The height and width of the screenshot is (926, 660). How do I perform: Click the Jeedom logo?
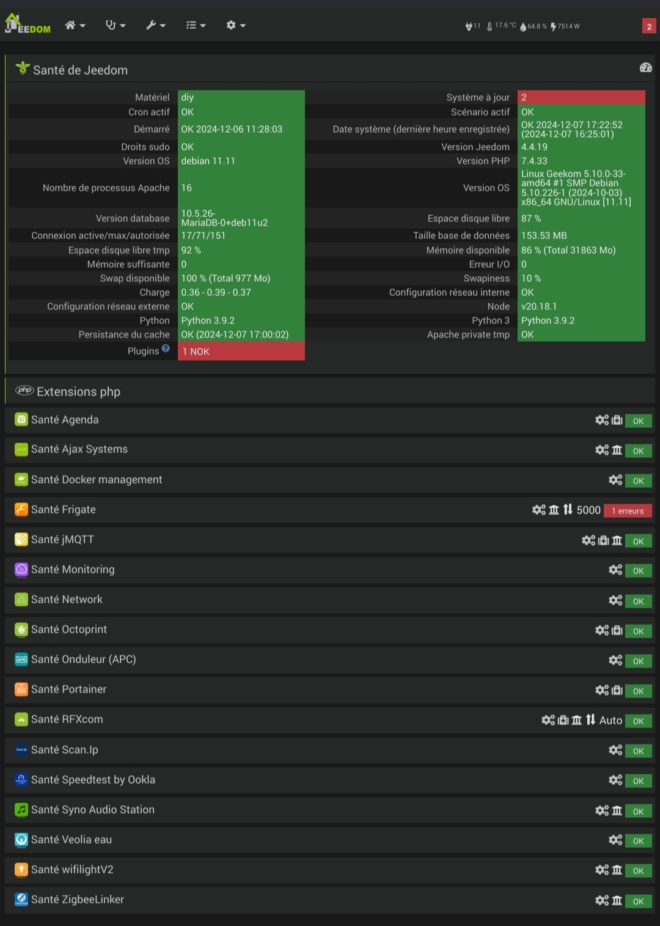coord(28,24)
